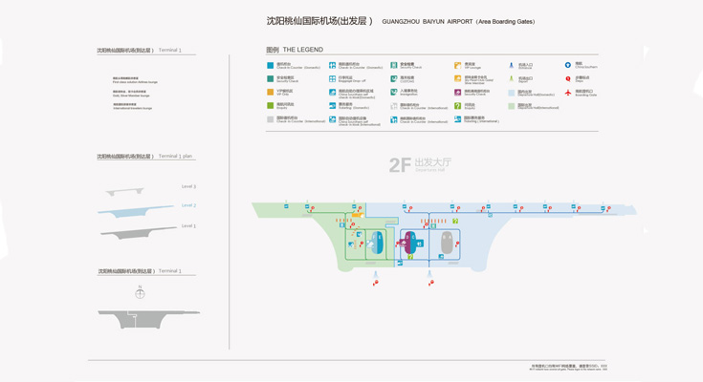Click 'First class solution Airlines lounge' text
This screenshot has height=382, width=703.
[x=135, y=82]
